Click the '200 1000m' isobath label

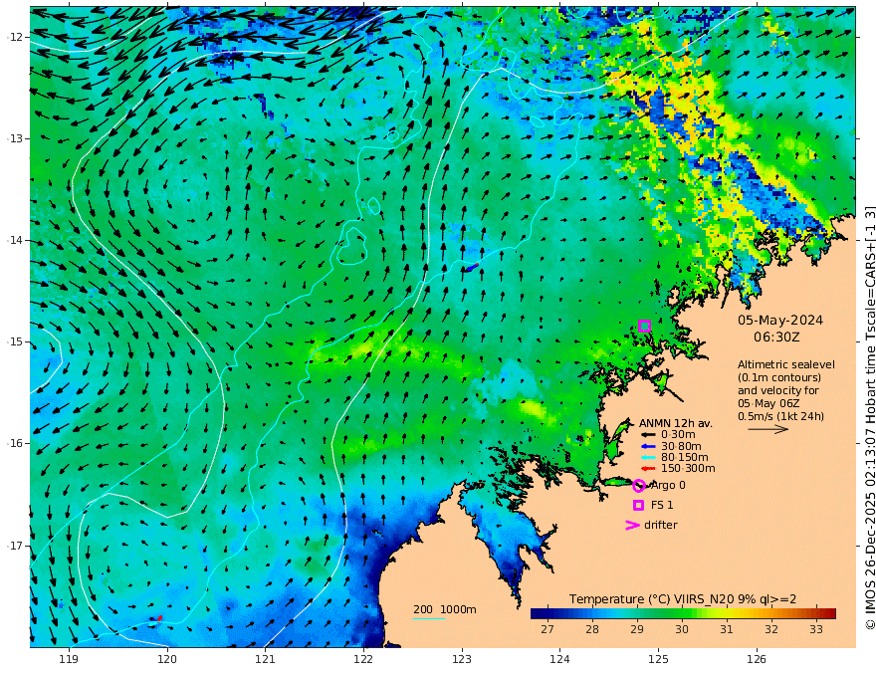445,609
